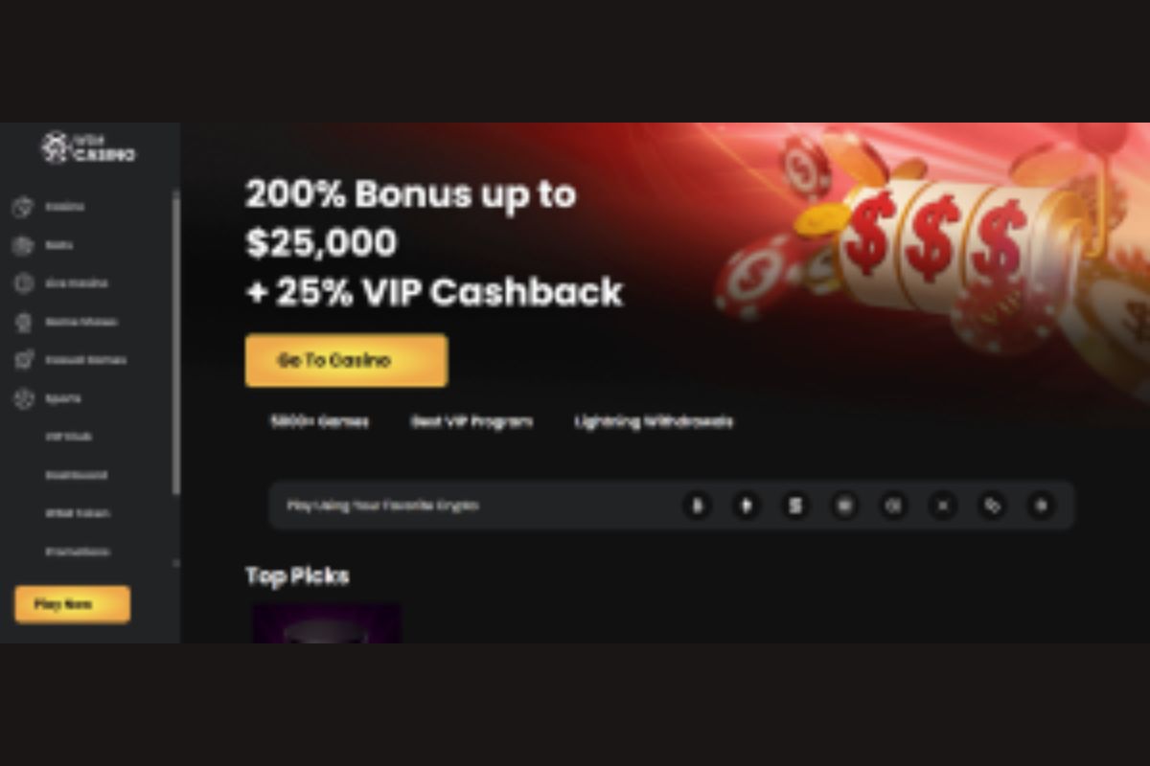Click the WSM Casino logo
This screenshot has width=1150, height=766.
88,146
